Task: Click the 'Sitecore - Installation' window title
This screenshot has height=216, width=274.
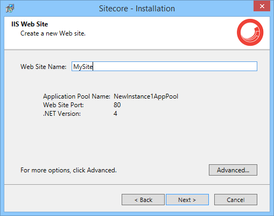Action: click(137, 9)
